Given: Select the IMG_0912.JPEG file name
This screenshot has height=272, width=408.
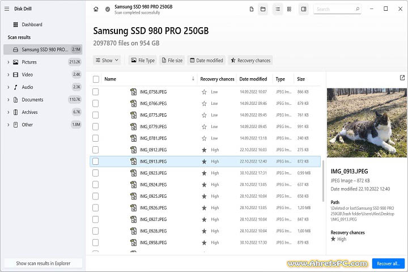Looking at the screenshot, I should pyautogui.click(x=153, y=150).
